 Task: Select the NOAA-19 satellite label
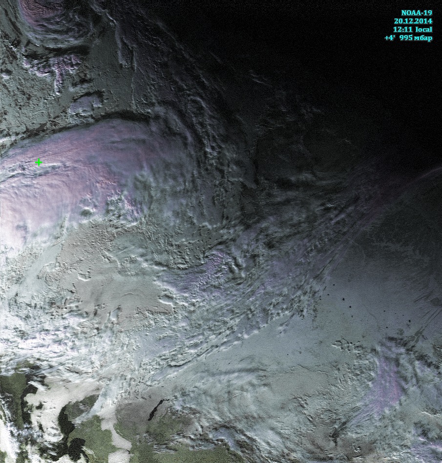tap(416, 13)
